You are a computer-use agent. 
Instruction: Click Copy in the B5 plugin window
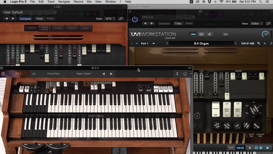click(x=178, y=24)
